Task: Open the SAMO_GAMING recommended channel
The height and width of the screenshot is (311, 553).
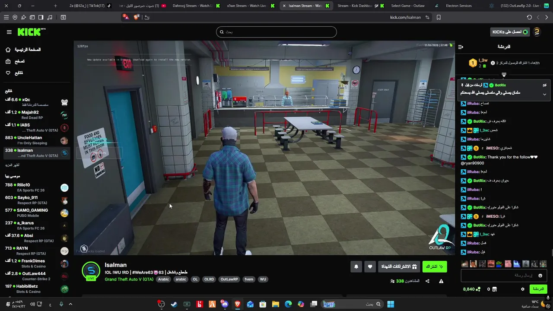Action: (x=36, y=213)
